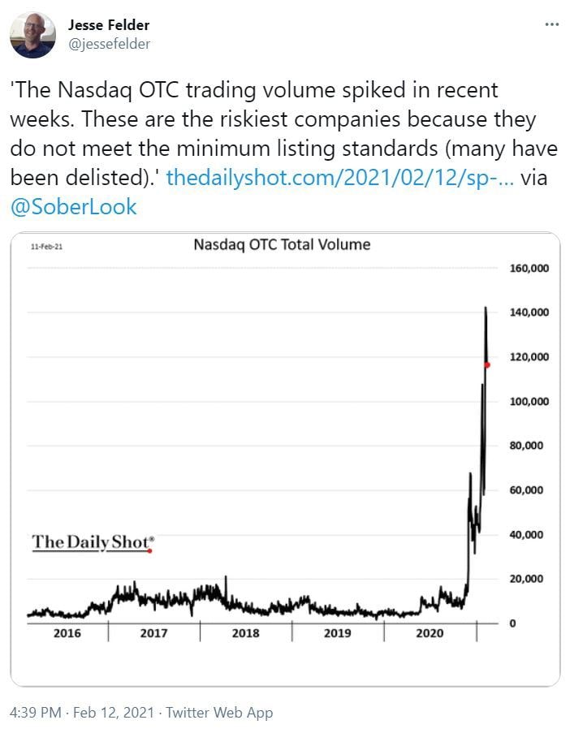Click the Nasdaq OTC Total Volume chart title
Image resolution: width=570 pixels, height=733 pixels.
tap(282, 244)
